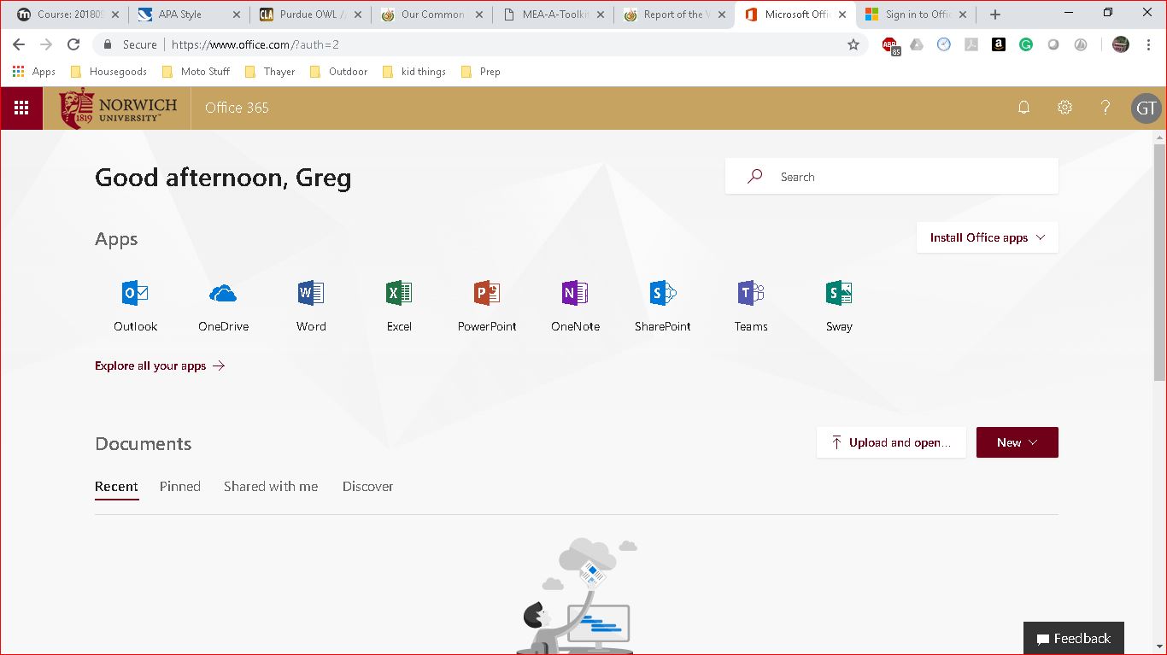Select the Recent documents tab
This screenshot has width=1167, height=655.
[116, 487]
